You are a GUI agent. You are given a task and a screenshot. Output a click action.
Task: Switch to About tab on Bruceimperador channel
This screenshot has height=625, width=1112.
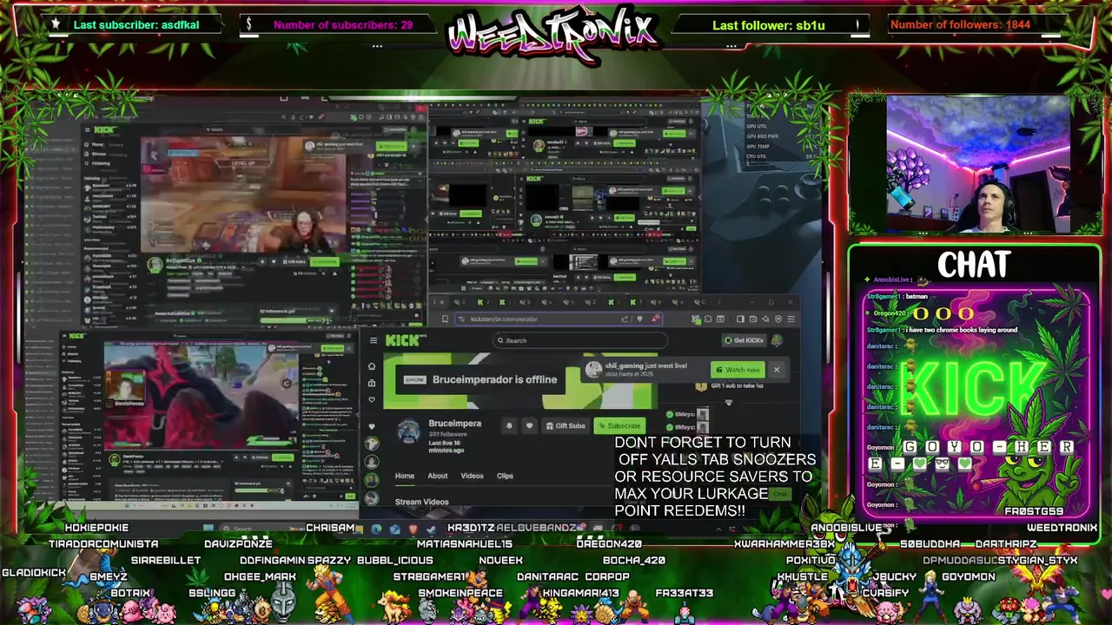click(x=438, y=476)
